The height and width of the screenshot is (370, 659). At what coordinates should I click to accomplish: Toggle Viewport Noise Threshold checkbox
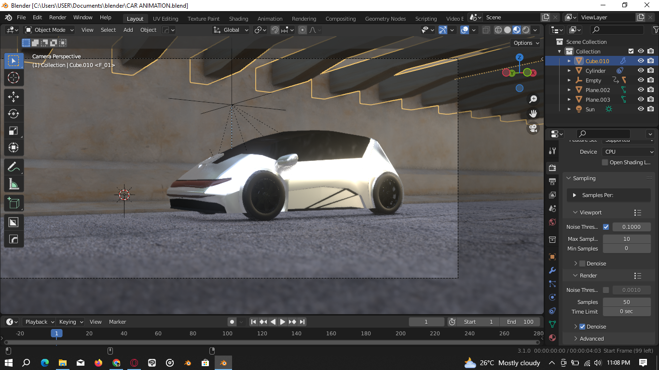click(x=606, y=227)
